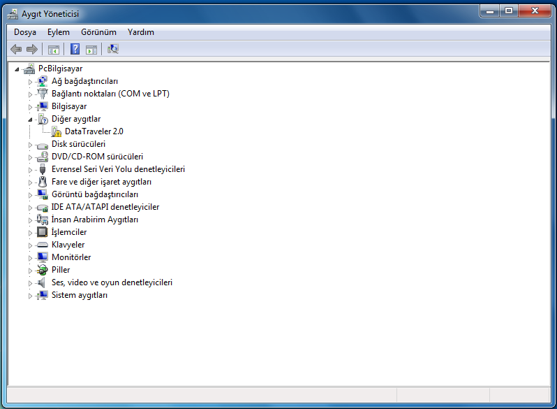The image size is (557, 409).
Task: Open the Yardım menu
Action: [x=141, y=32]
